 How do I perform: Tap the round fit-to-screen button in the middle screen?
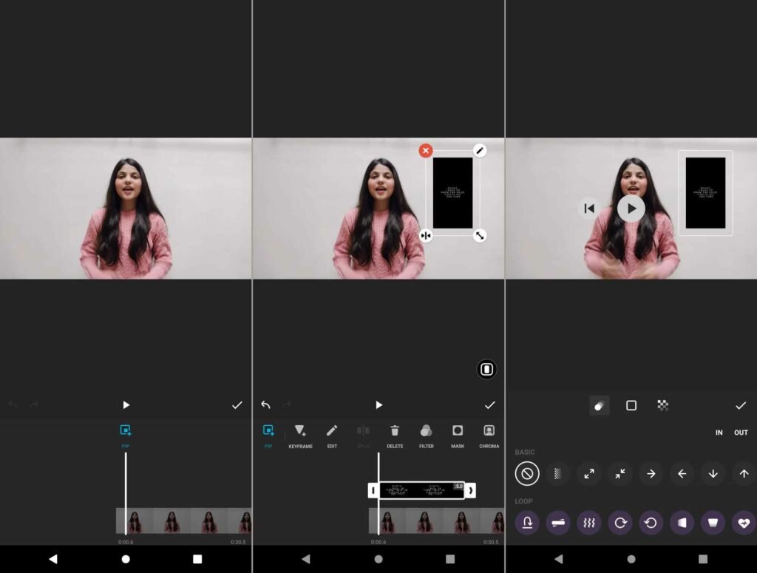tap(486, 370)
